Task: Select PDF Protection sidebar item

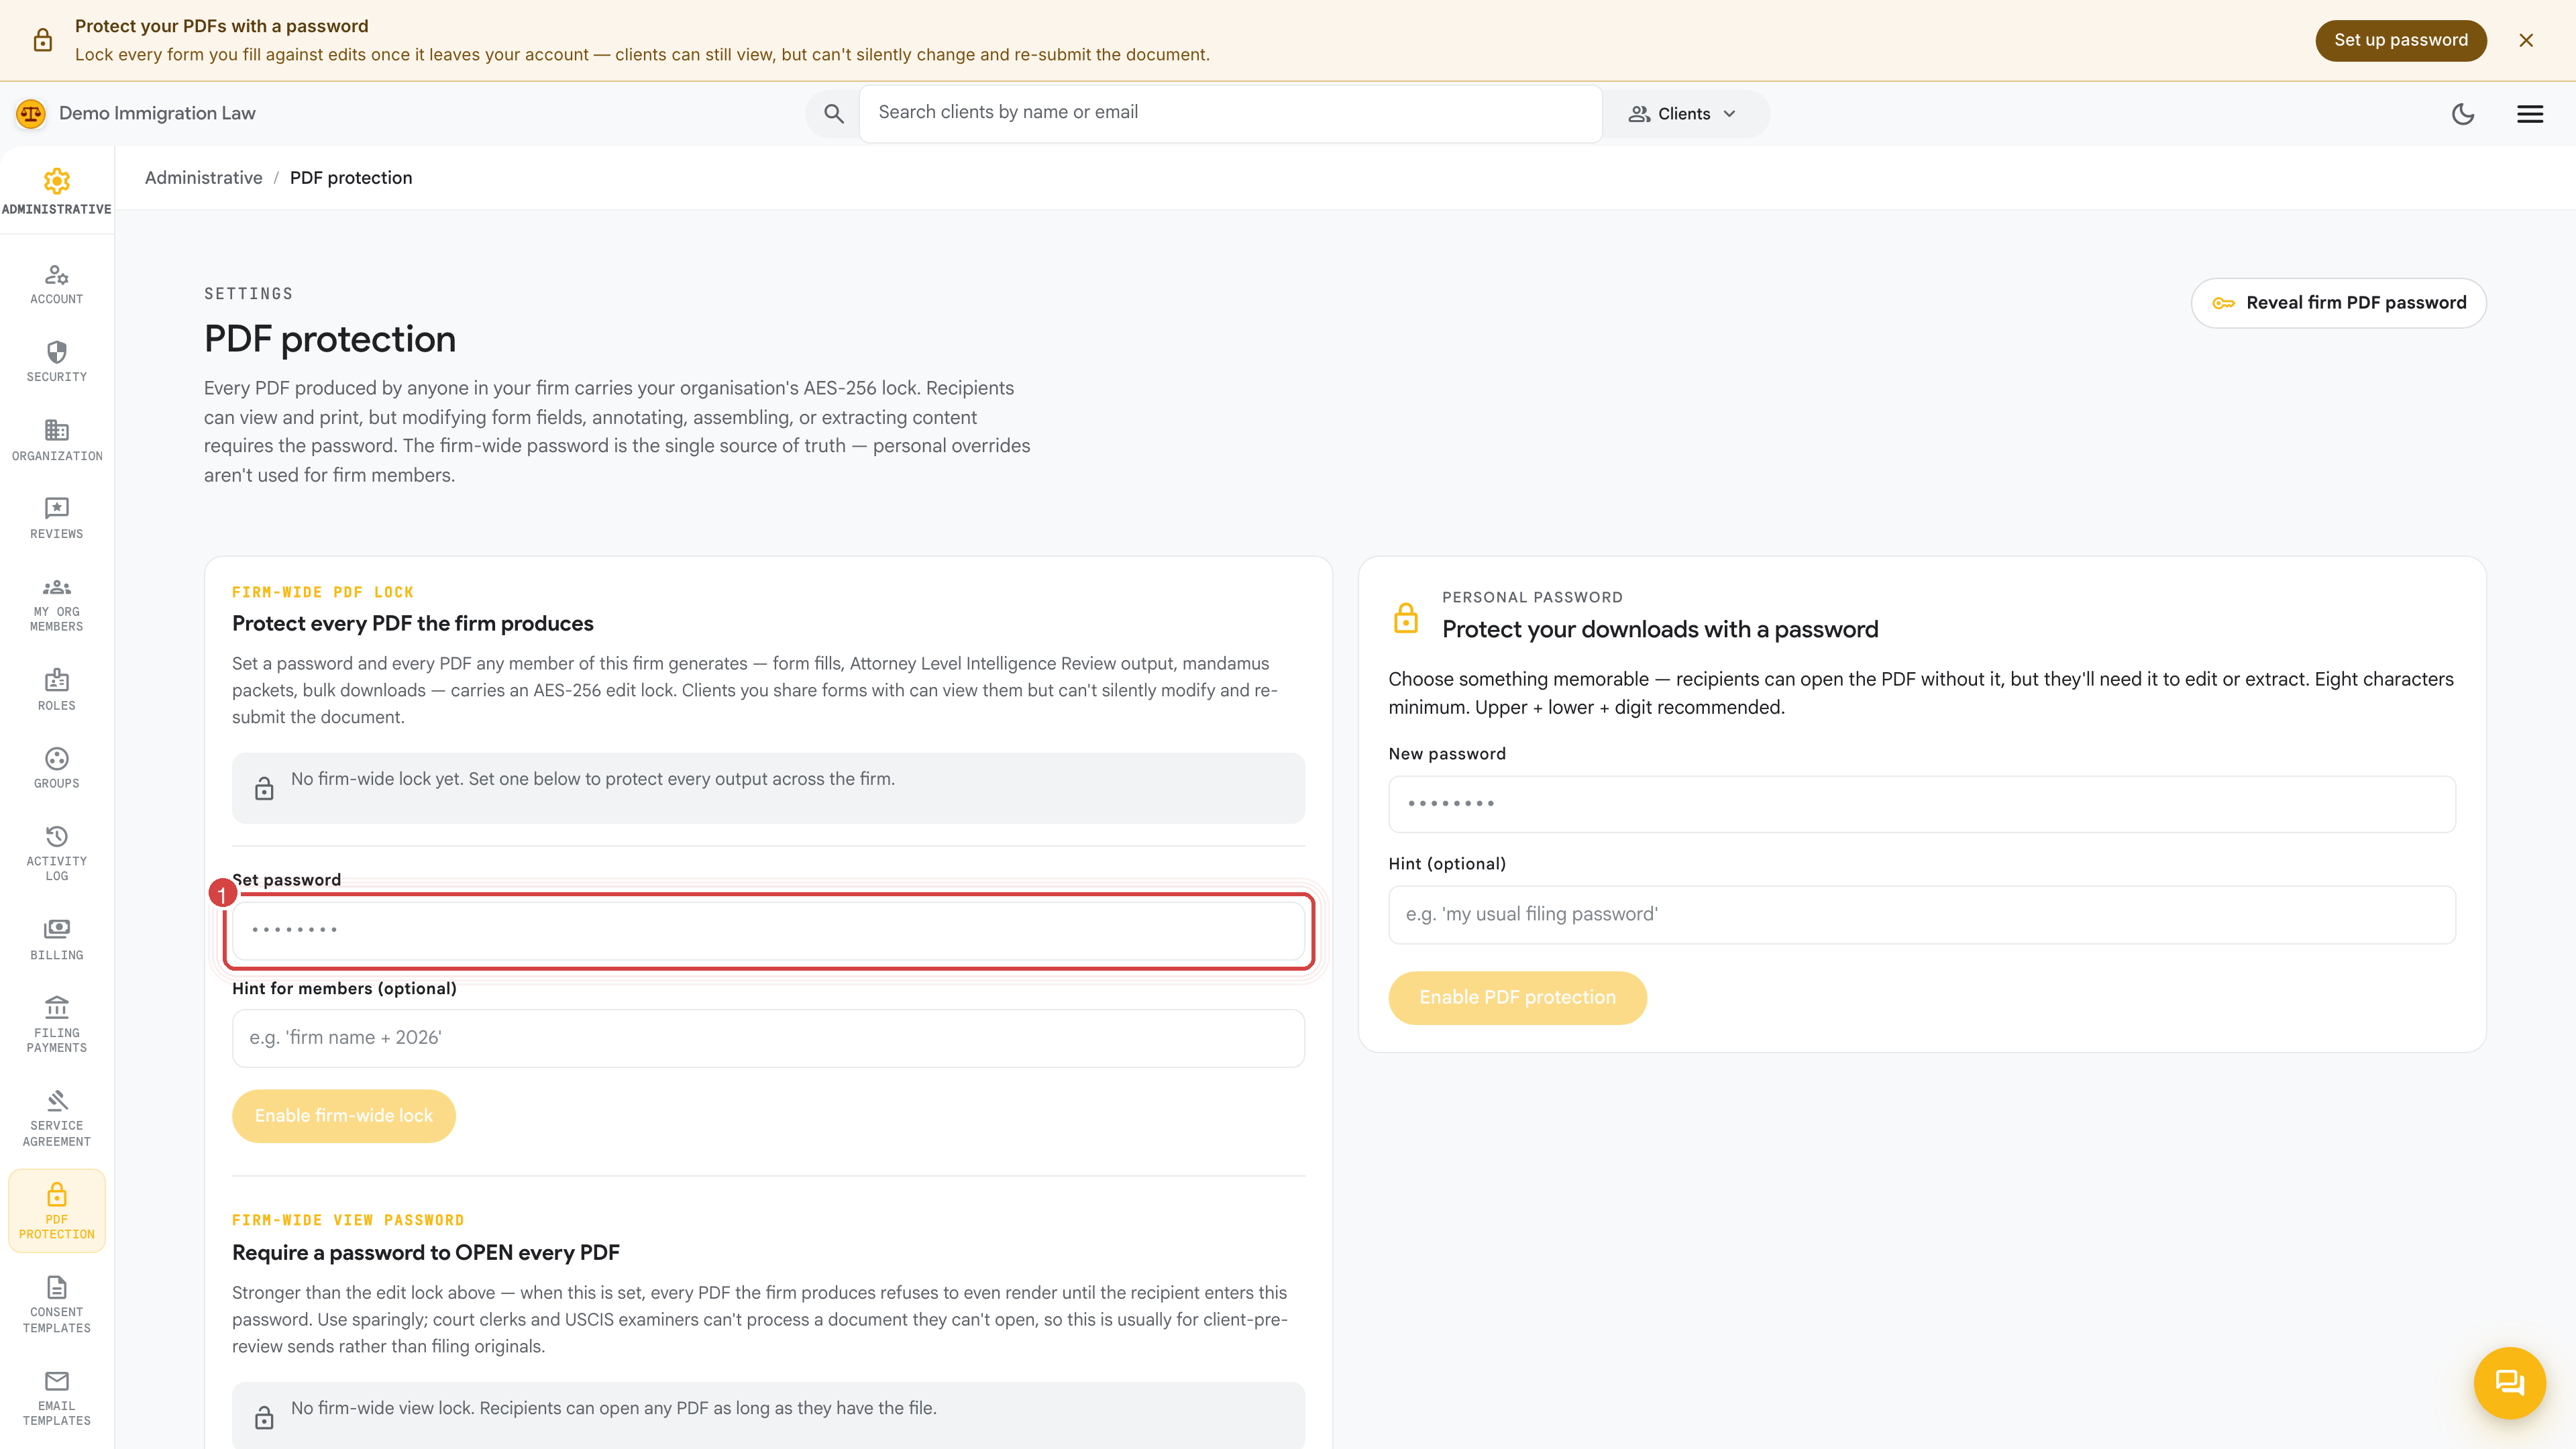Action: [x=57, y=1211]
